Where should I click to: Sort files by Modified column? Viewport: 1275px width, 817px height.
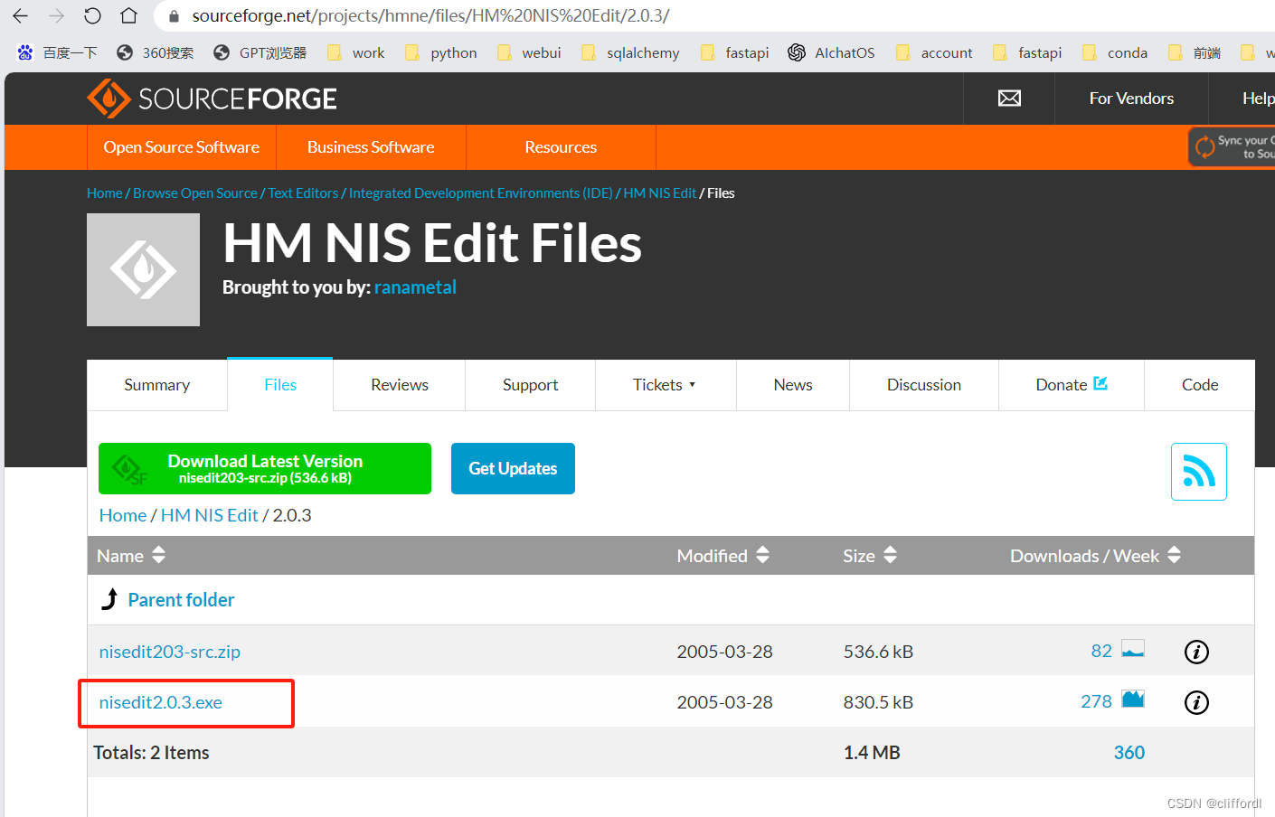tap(722, 555)
